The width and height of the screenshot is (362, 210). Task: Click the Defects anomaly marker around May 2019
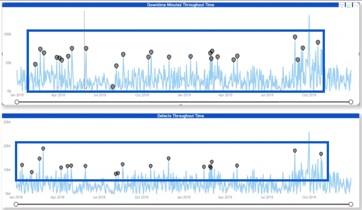pyautogui.click(x=237, y=166)
